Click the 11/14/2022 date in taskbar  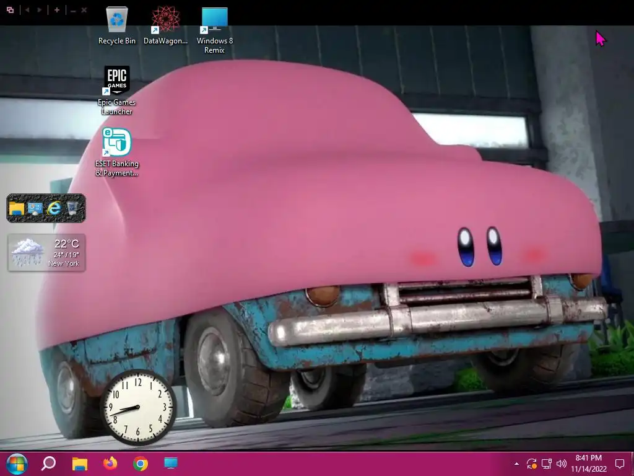click(x=589, y=469)
